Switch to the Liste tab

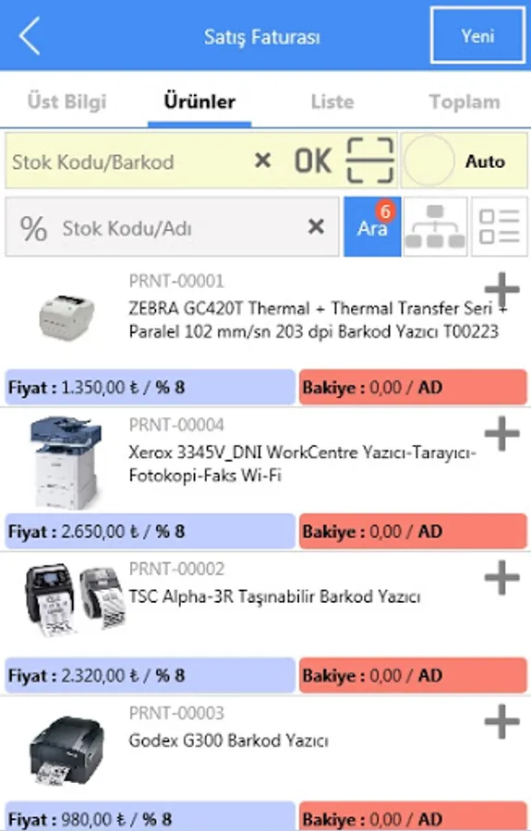tap(332, 102)
